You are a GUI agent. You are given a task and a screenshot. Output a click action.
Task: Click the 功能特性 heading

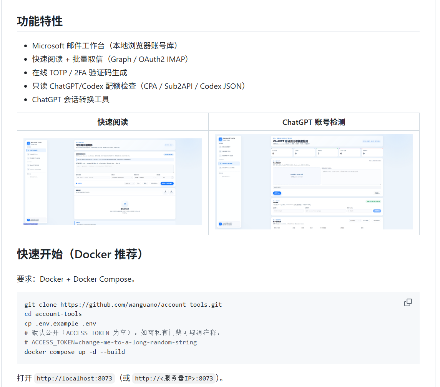coord(40,21)
